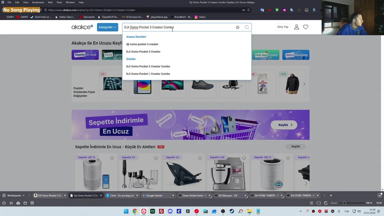Open the playwithkick.app bookmark
This screenshot has height=216, width=384.
point(157,17)
